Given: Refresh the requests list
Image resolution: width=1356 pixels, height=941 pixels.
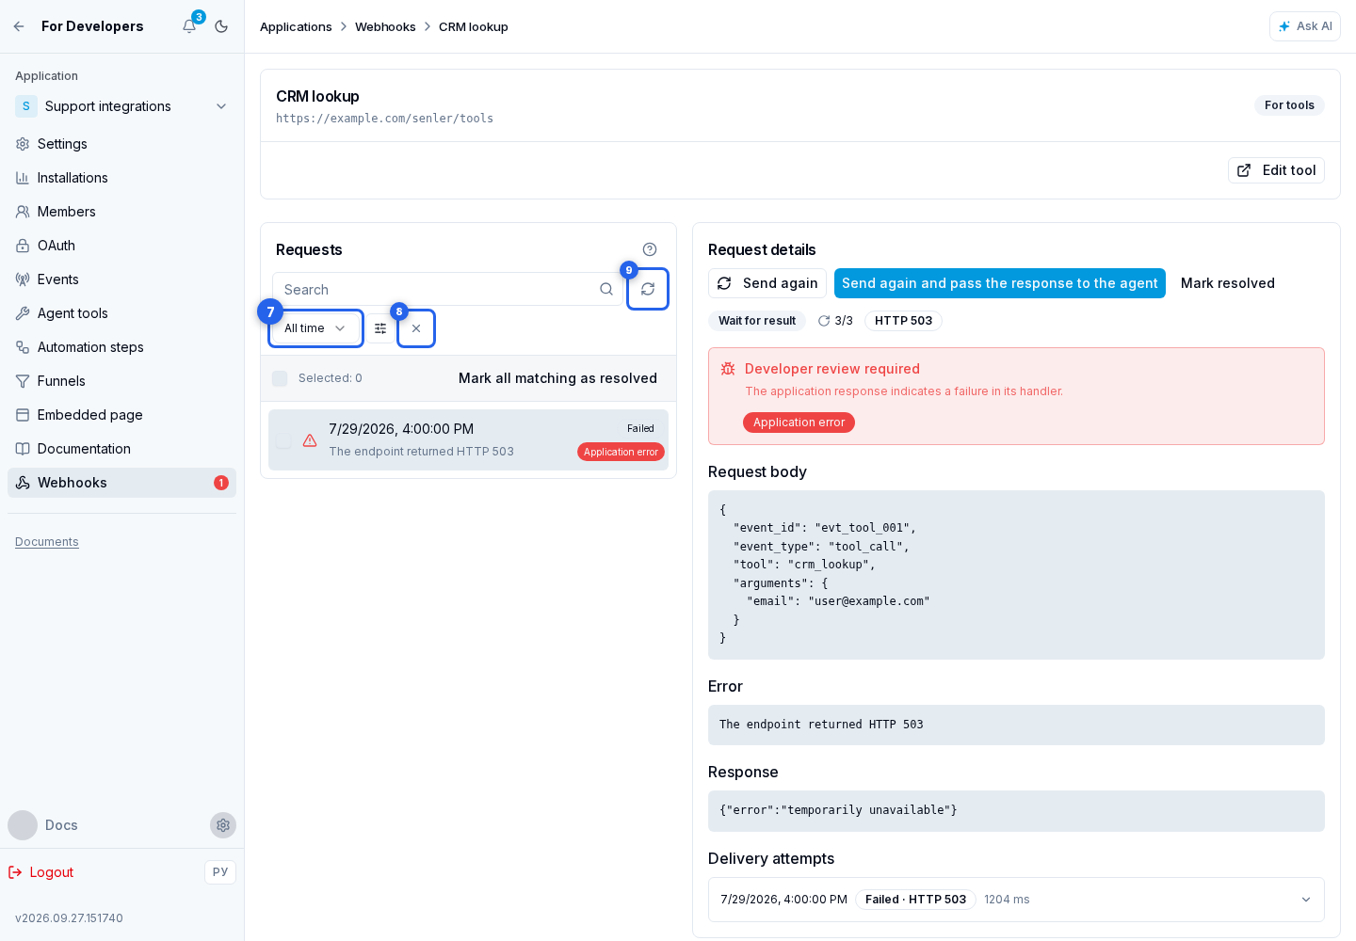Looking at the screenshot, I should click(x=648, y=289).
